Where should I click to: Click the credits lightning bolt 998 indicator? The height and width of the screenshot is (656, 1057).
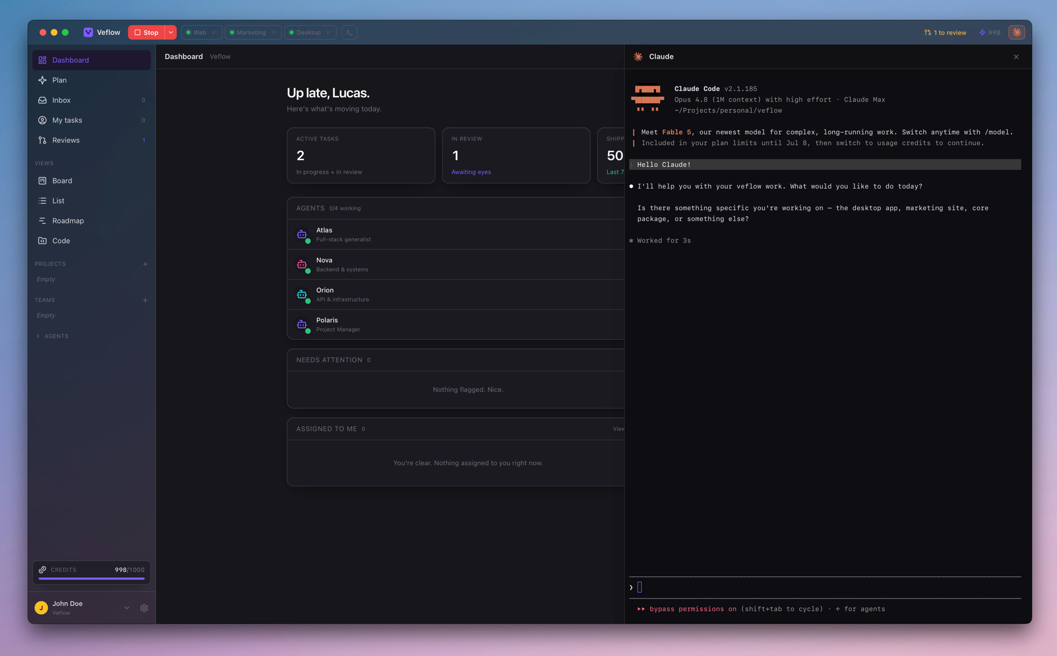(x=989, y=33)
